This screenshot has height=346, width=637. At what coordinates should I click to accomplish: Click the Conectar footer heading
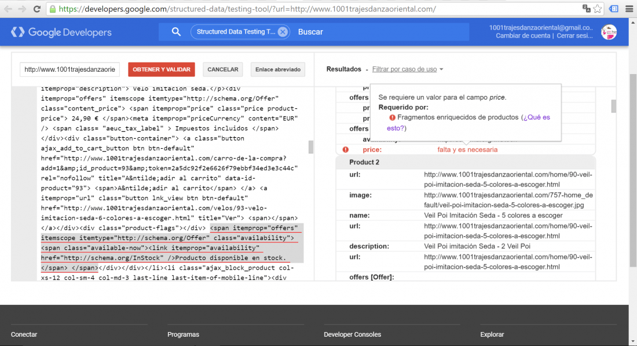[x=24, y=334]
